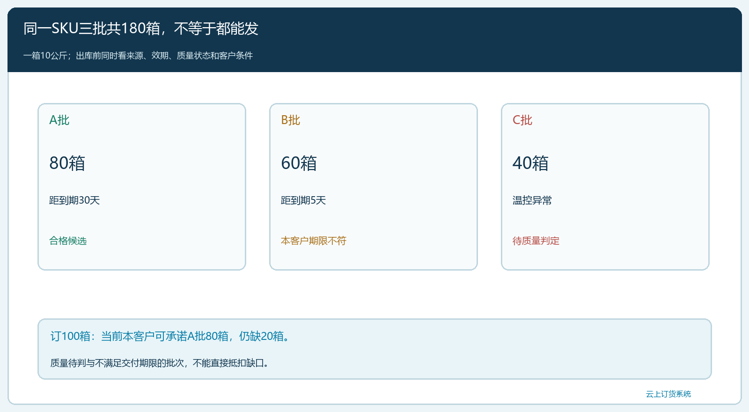Select the subtitle starting '一箱10公斤'
This screenshot has width=749, height=412.
pos(138,56)
